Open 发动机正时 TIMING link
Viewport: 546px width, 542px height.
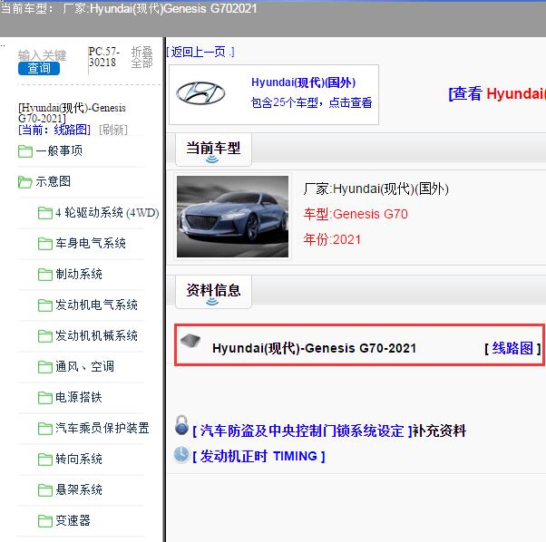pyautogui.click(x=258, y=456)
